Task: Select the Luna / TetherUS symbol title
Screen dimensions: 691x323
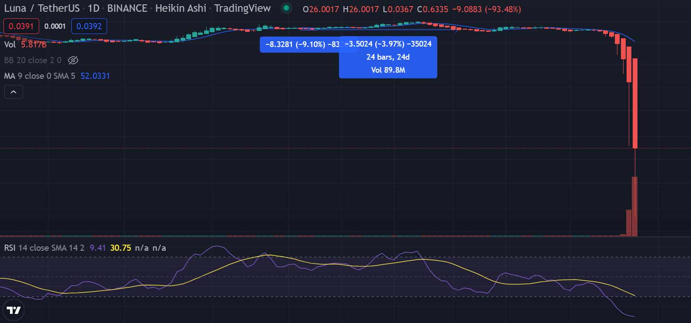Action: click(42, 8)
